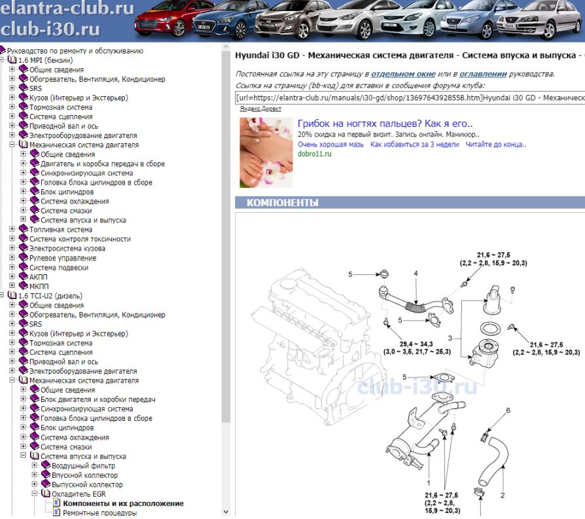Expand the Электросистема кузова tree node

[x=12, y=249]
